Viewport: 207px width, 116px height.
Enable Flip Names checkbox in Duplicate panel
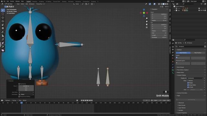tap(19, 84)
